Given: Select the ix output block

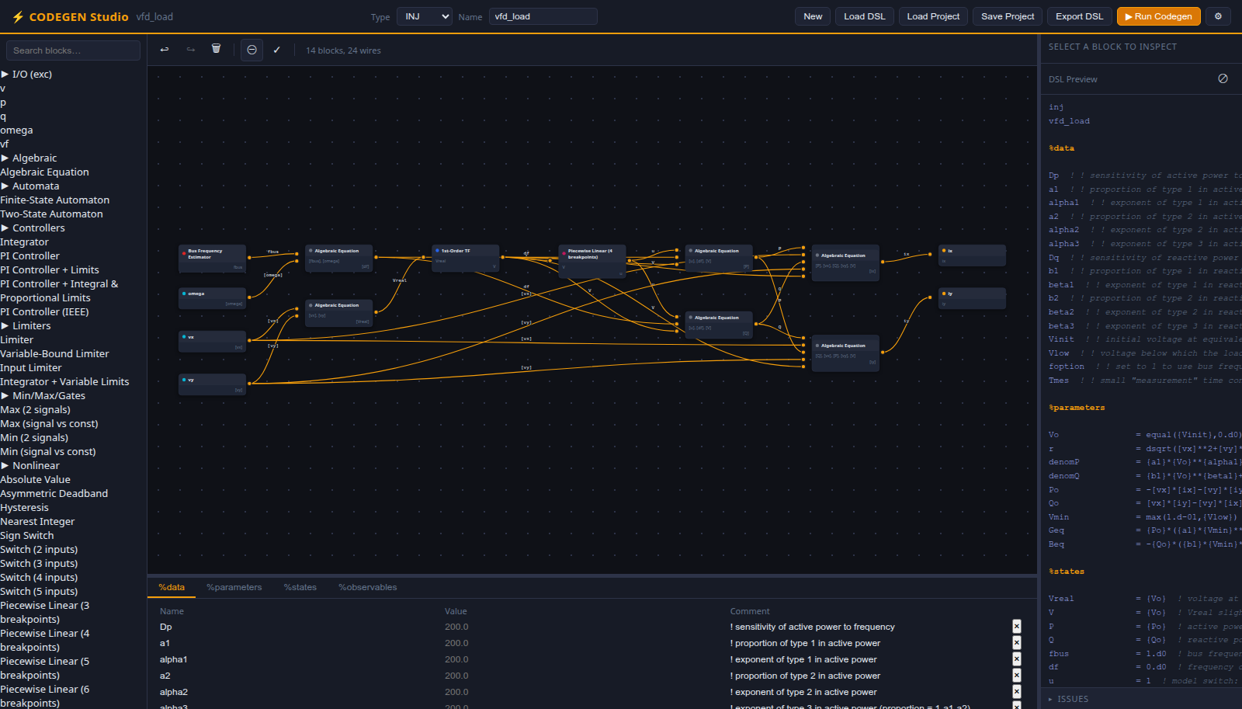Looking at the screenshot, I should (972, 255).
